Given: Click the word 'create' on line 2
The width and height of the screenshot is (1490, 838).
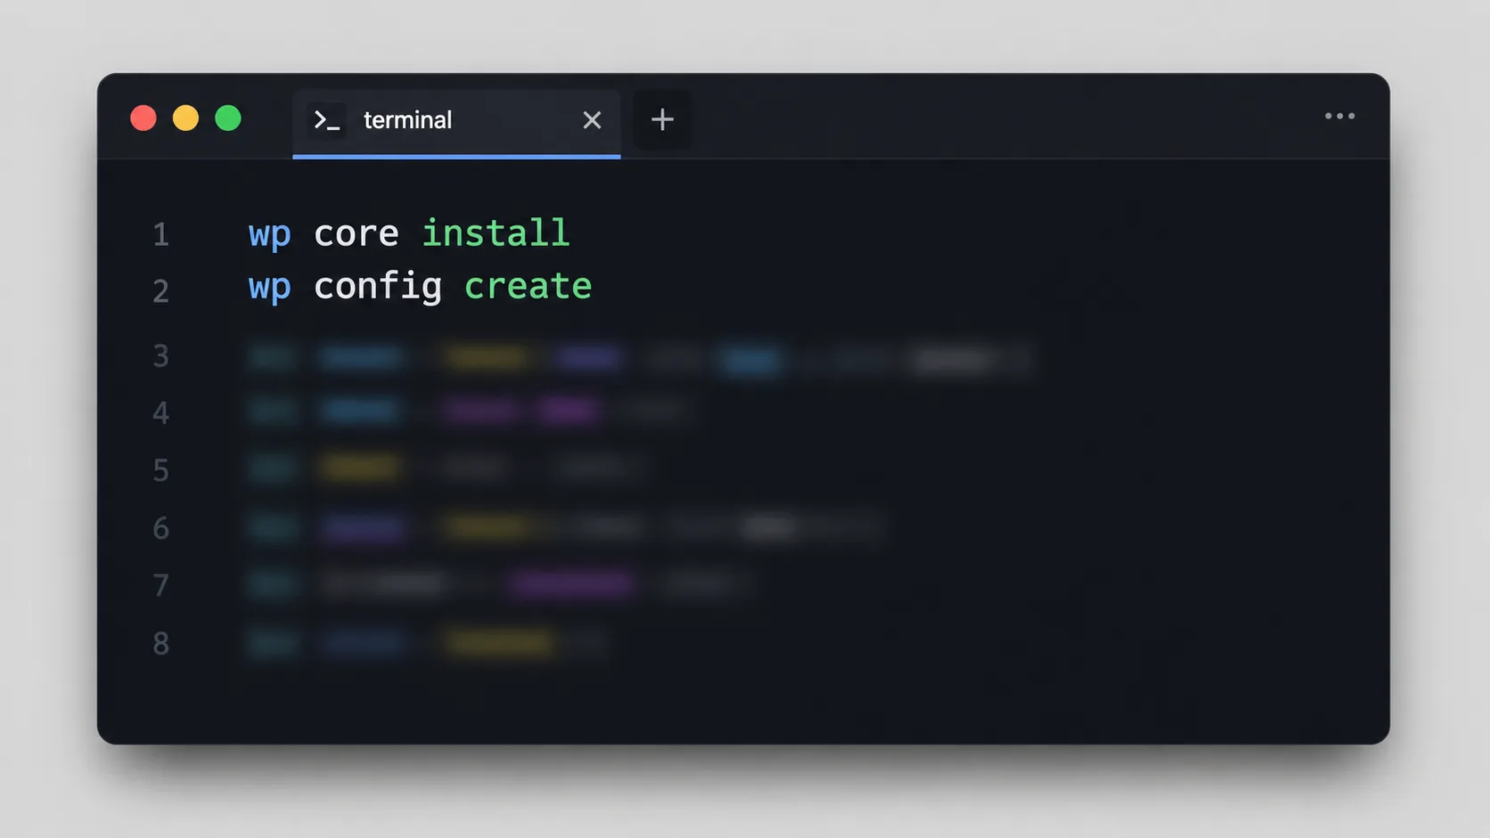Looking at the screenshot, I should point(528,287).
